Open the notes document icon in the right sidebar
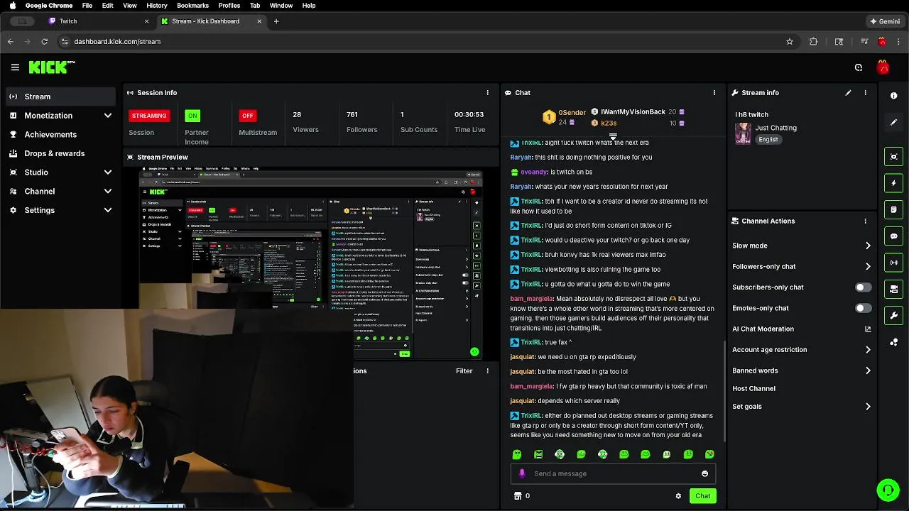Screen dimensions: 909x511 pyautogui.click(x=893, y=210)
